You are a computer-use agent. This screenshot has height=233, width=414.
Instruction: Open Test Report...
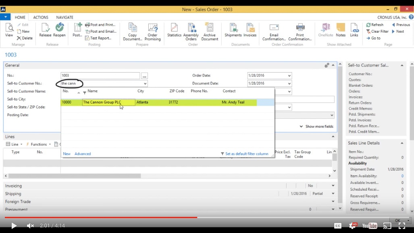click(98, 38)
